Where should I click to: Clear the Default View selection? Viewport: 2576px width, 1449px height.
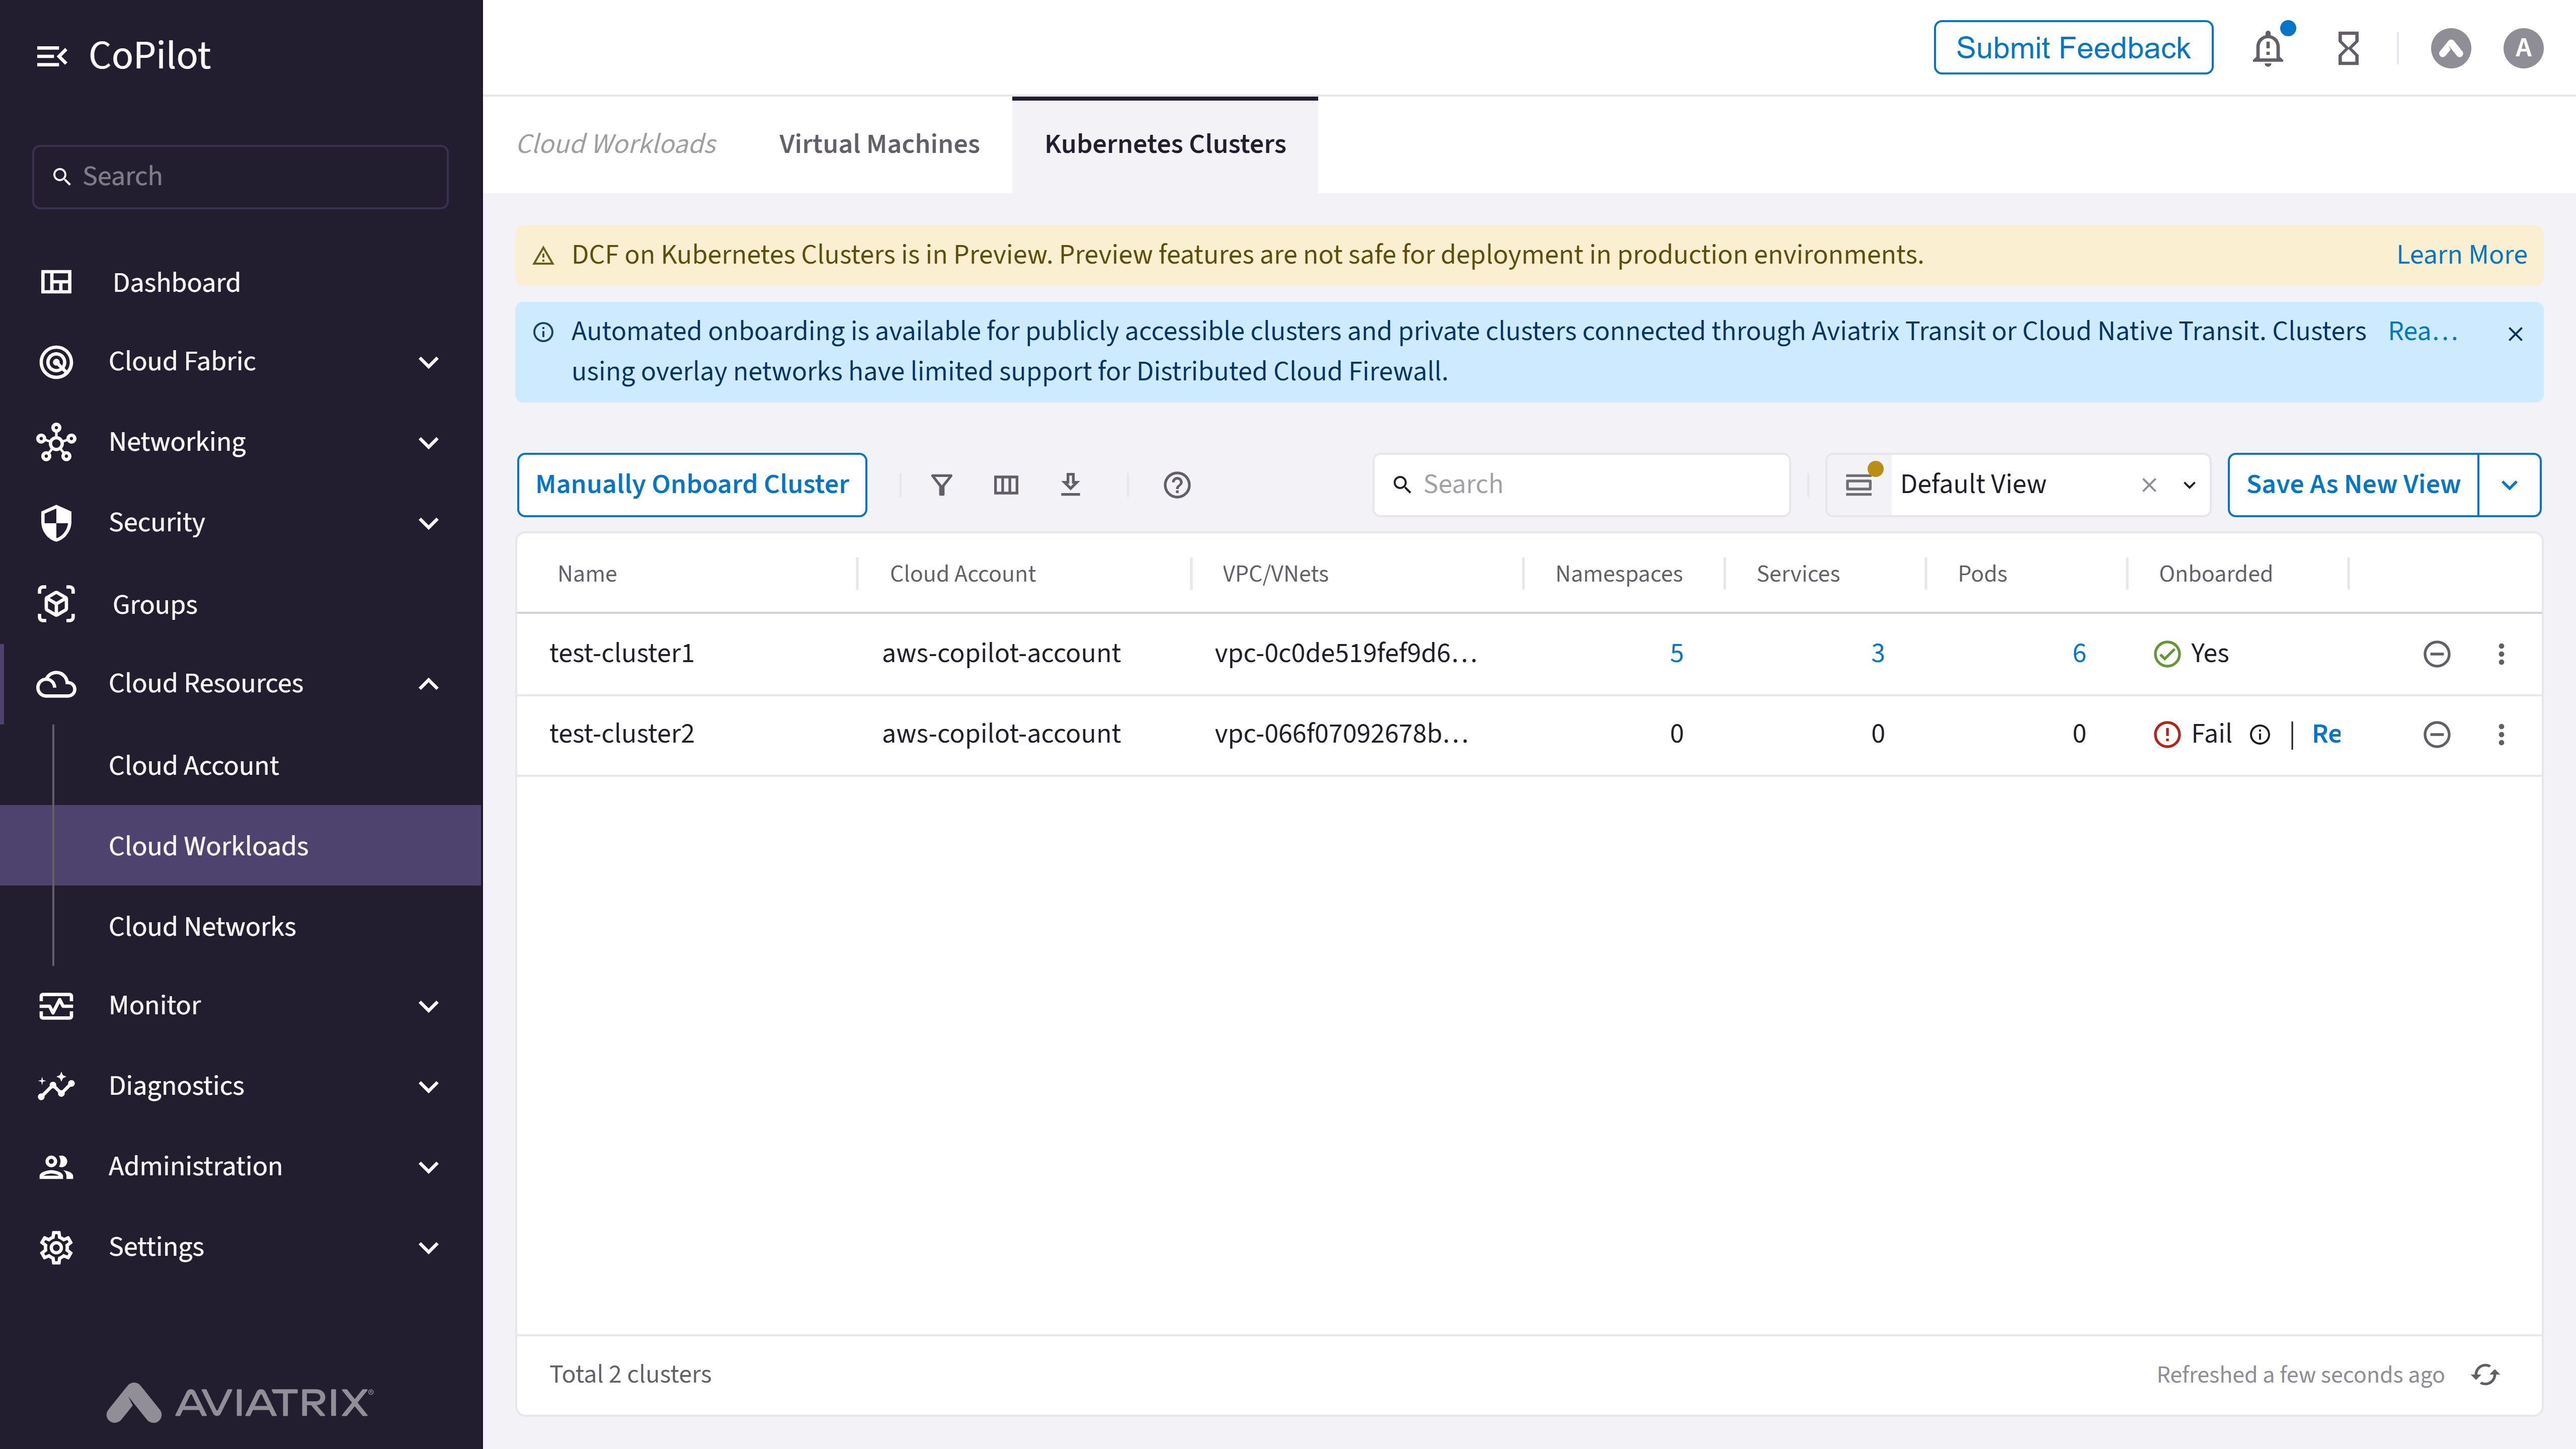pos(2149,485)
